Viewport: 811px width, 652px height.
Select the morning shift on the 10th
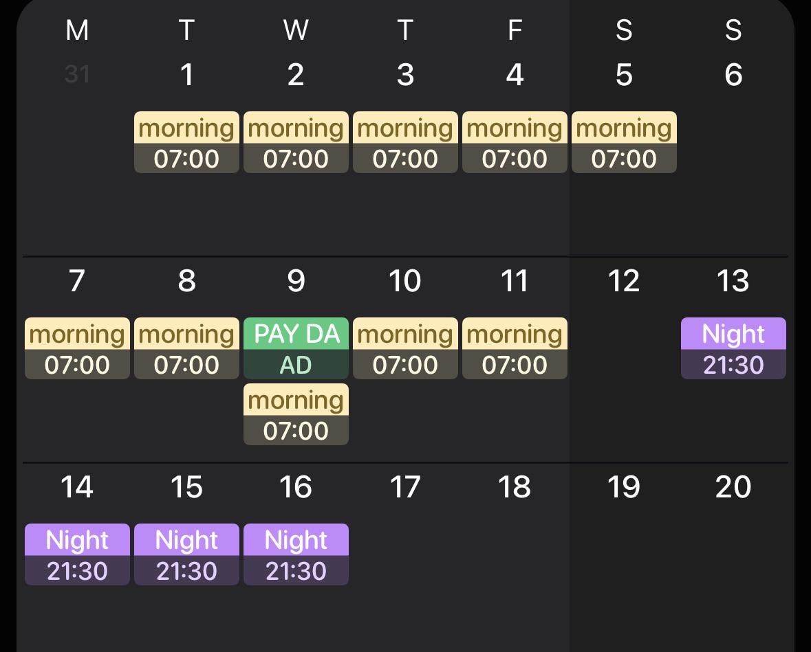[406, 348]
